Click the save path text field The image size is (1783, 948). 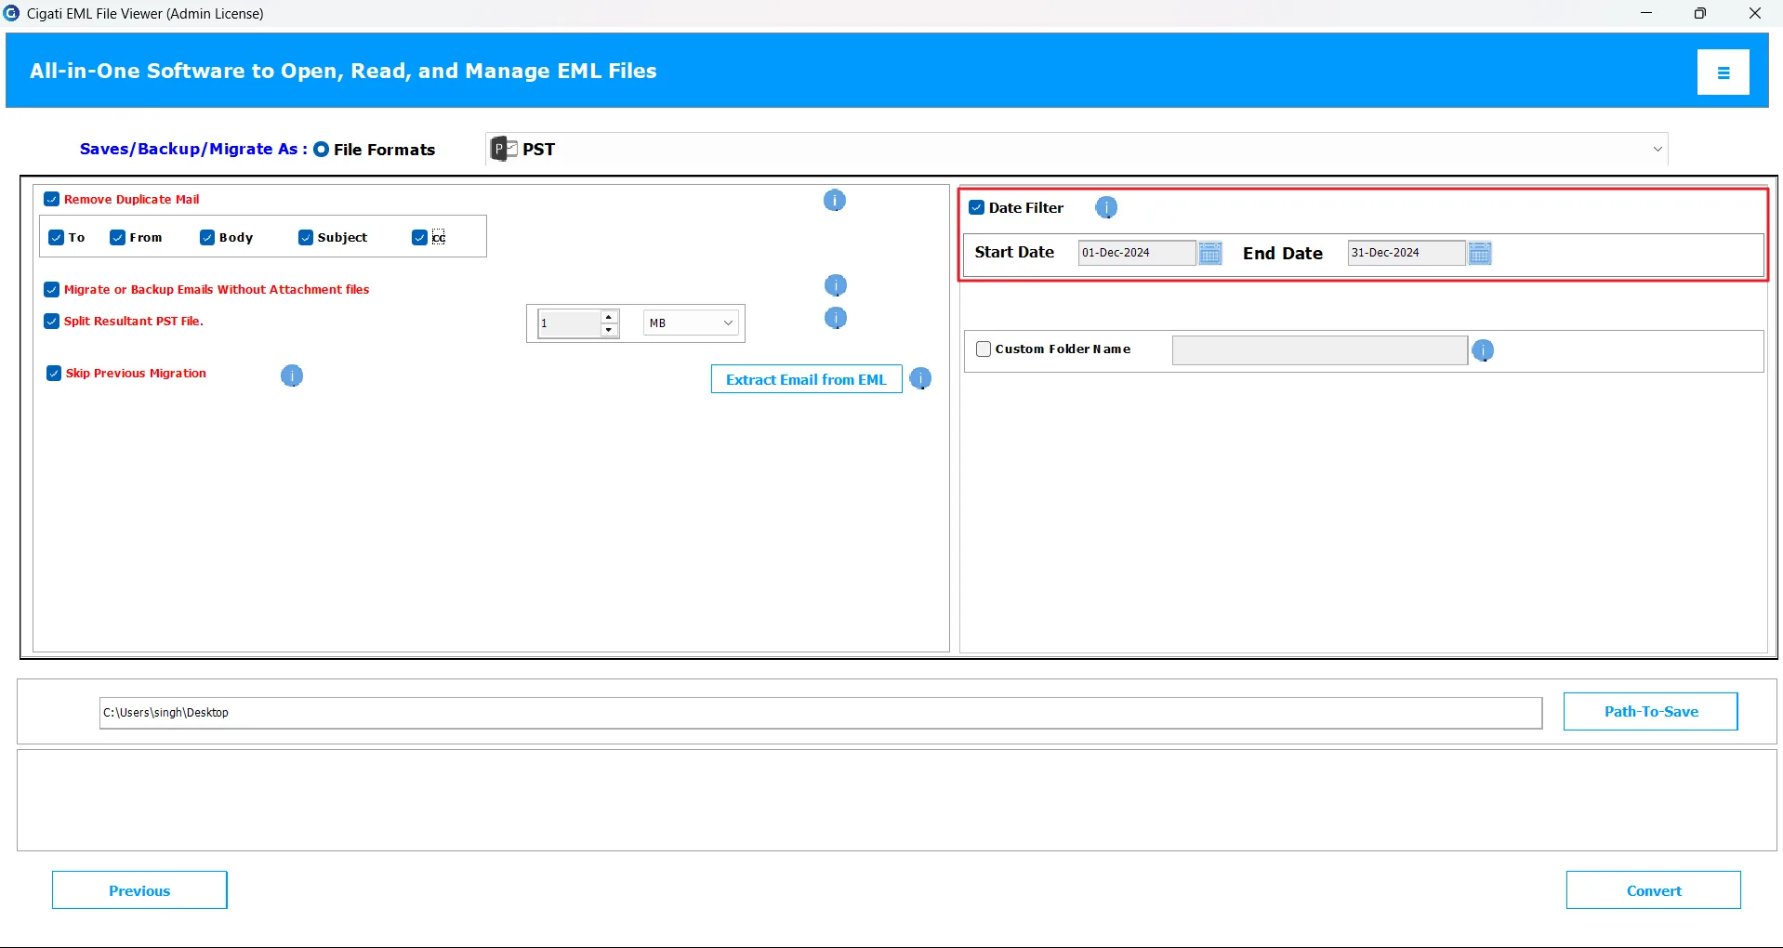coord(821,713)
